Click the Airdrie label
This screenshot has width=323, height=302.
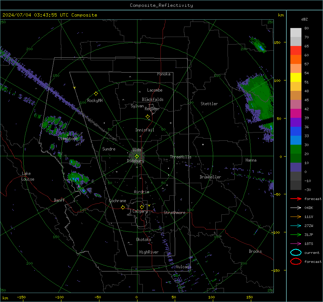(x=141, y=192)
